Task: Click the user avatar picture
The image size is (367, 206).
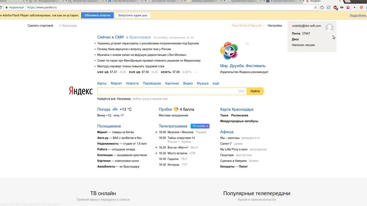Action: pos(329,27)
